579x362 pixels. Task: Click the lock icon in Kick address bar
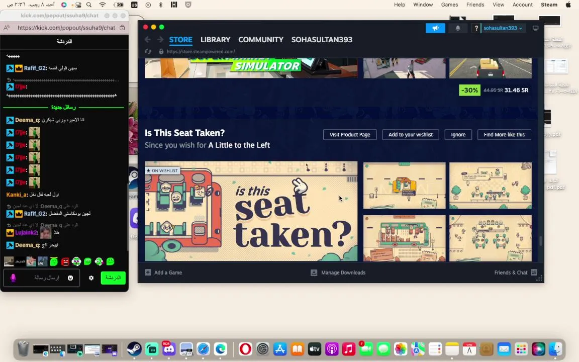pos(122,28)
